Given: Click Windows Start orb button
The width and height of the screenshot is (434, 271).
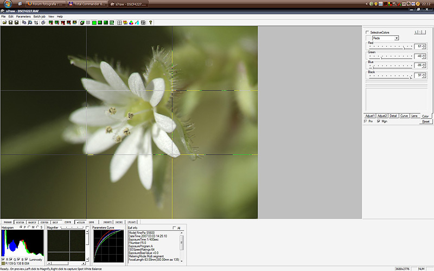Looking at the screenshot, I should 8,4.
